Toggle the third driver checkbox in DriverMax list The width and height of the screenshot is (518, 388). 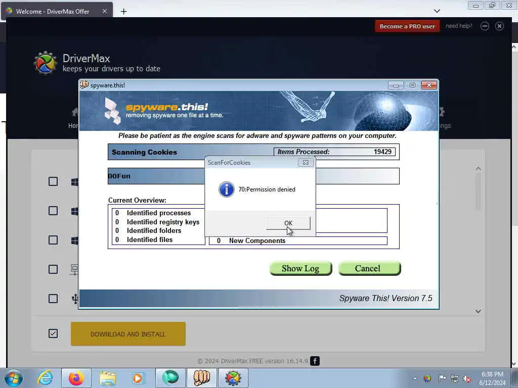pos(53,240)
